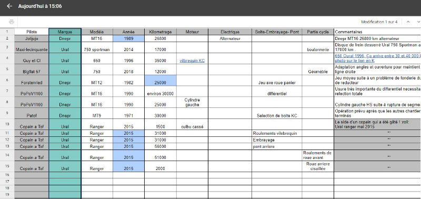Screen dimensions: 421x199
Task: Click the '2018' year cell
Action: pyautogui.click(x=128, y=69)
